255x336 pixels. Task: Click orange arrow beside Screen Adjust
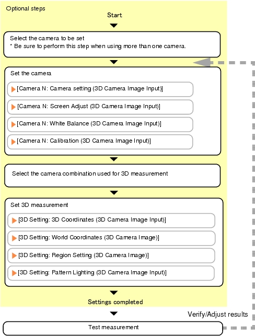coord(13,107)
